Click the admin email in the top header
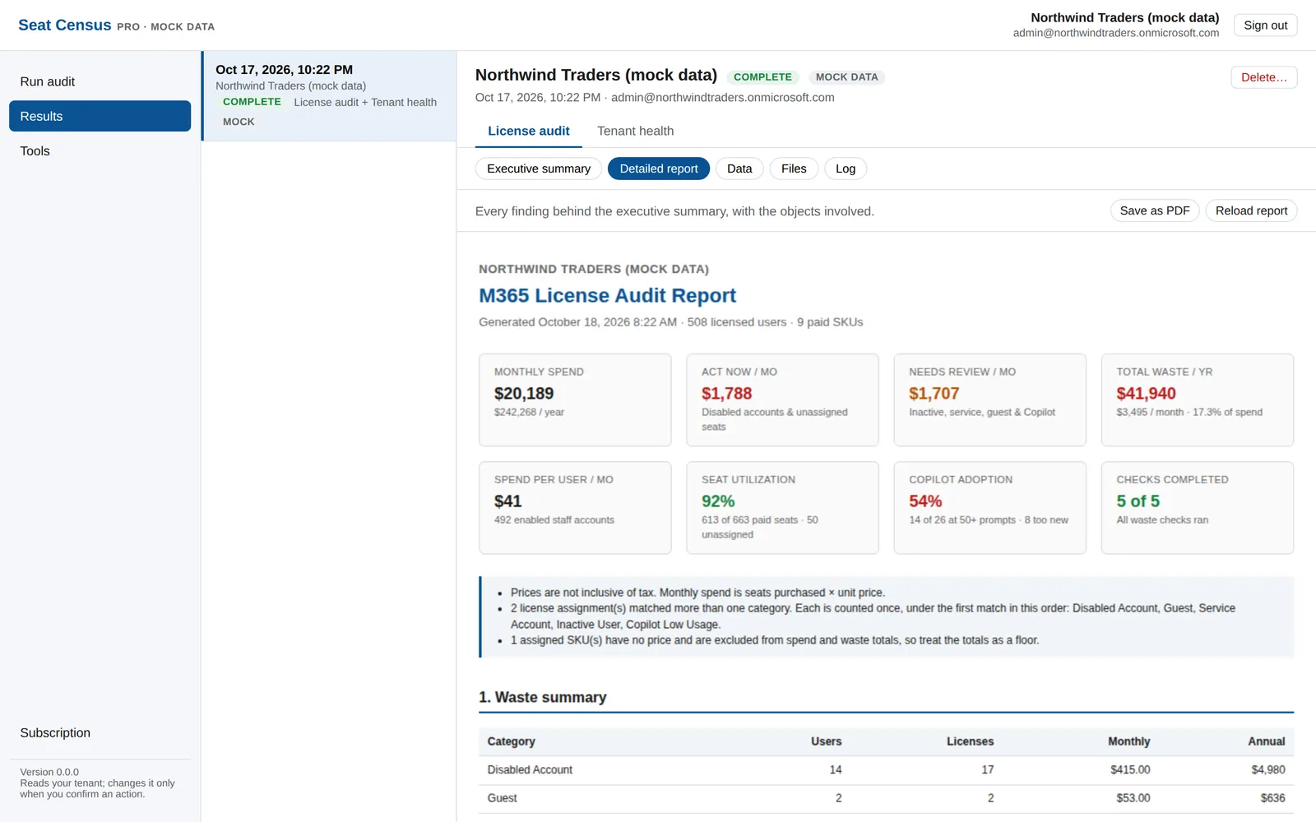Screen dimensions: 1316x822 point(1116,33)
